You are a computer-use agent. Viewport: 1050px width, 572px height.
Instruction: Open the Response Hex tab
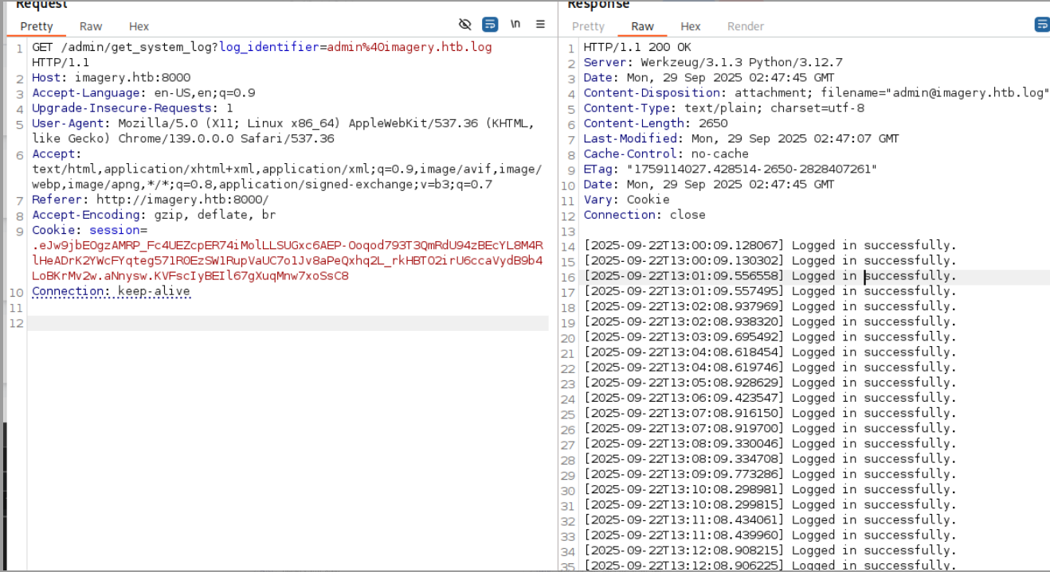click(x=691, y=26)
